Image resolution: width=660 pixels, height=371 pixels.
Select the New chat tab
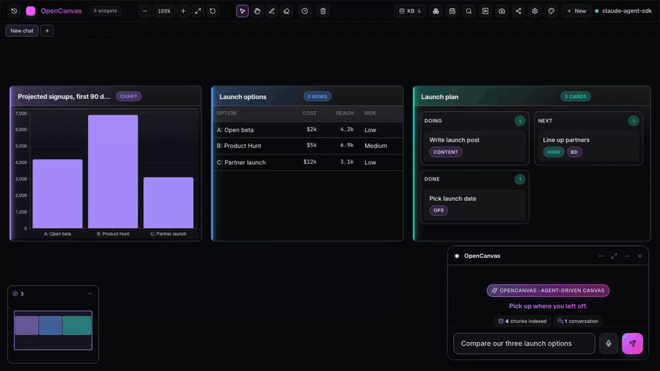(x=22, y=31)
